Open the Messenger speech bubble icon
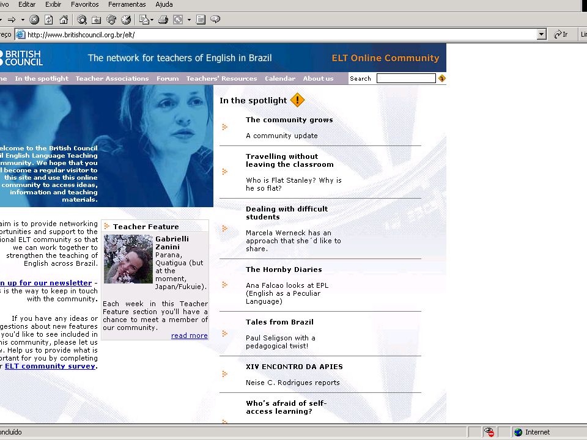Image resolution: width=587 pixels, height=440 pixels. (215, 19)
